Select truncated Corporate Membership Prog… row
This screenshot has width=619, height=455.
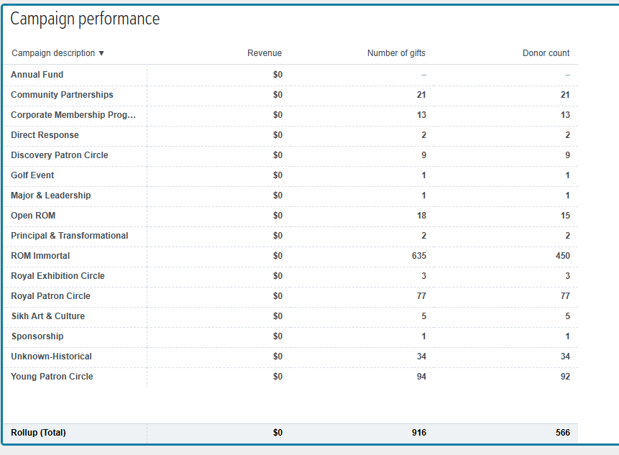(x=290, y=115)
